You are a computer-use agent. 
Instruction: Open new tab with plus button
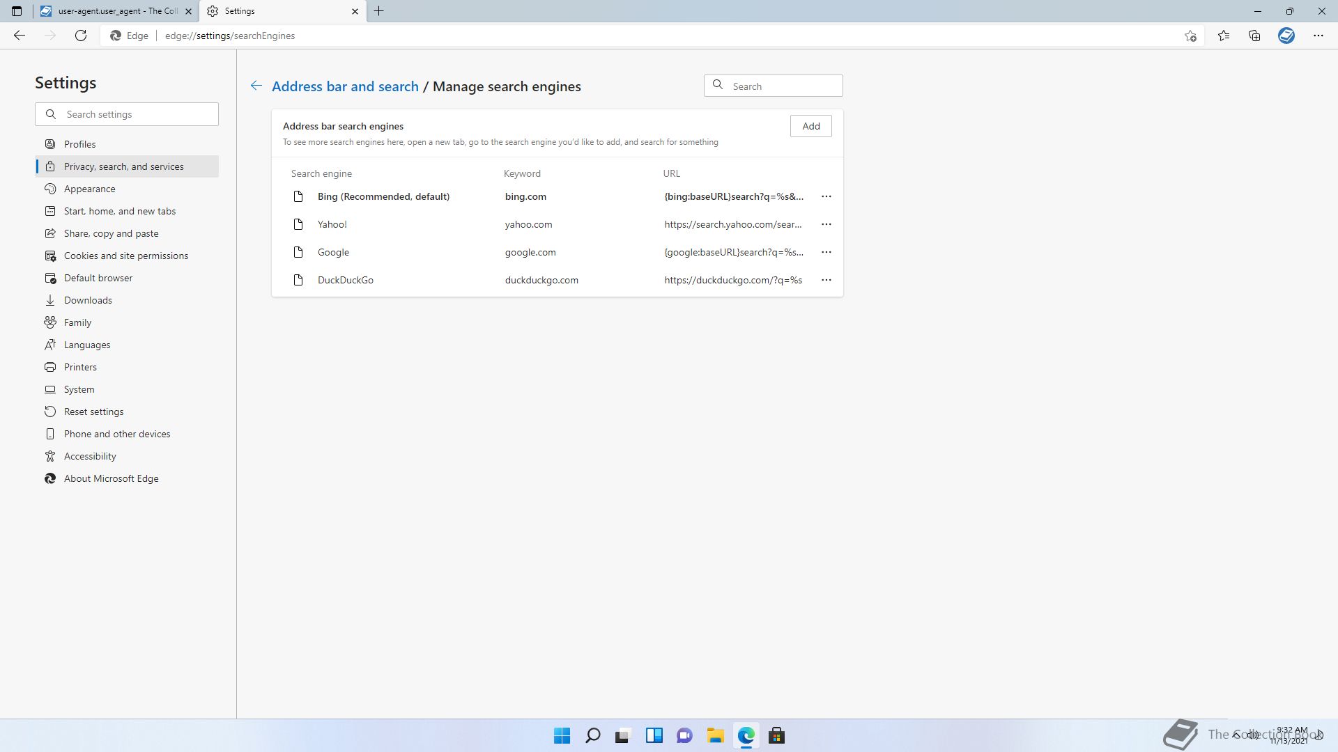(x=379, y=11)
